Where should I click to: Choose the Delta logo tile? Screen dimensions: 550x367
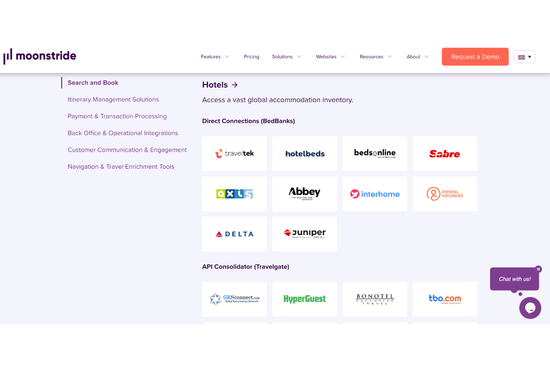[234, 234]
